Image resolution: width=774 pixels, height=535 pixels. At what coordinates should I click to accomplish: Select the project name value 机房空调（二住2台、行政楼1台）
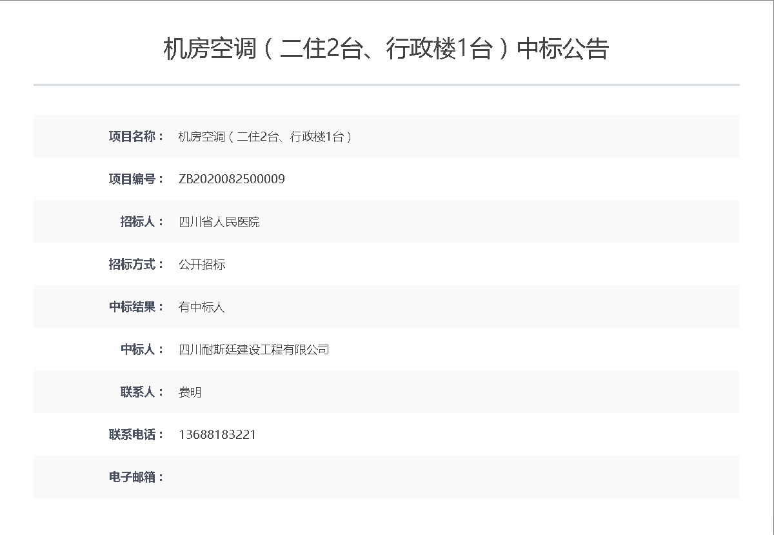[265, 136]
